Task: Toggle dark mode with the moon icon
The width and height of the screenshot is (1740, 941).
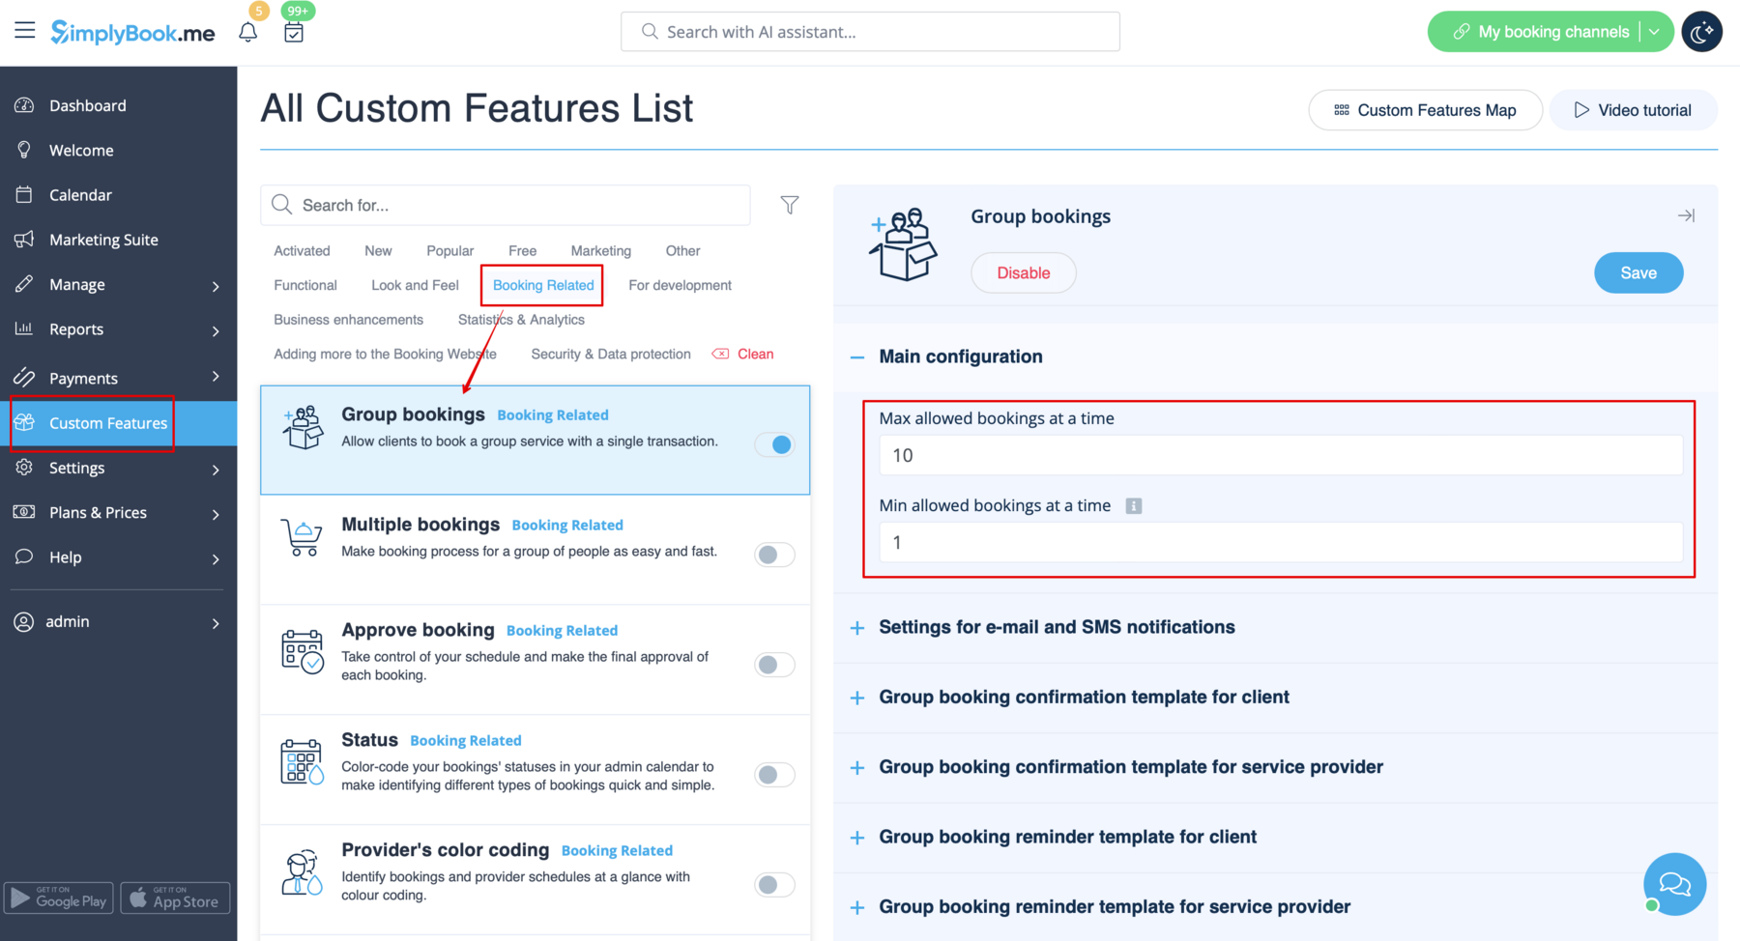Action: [1701, 31]
